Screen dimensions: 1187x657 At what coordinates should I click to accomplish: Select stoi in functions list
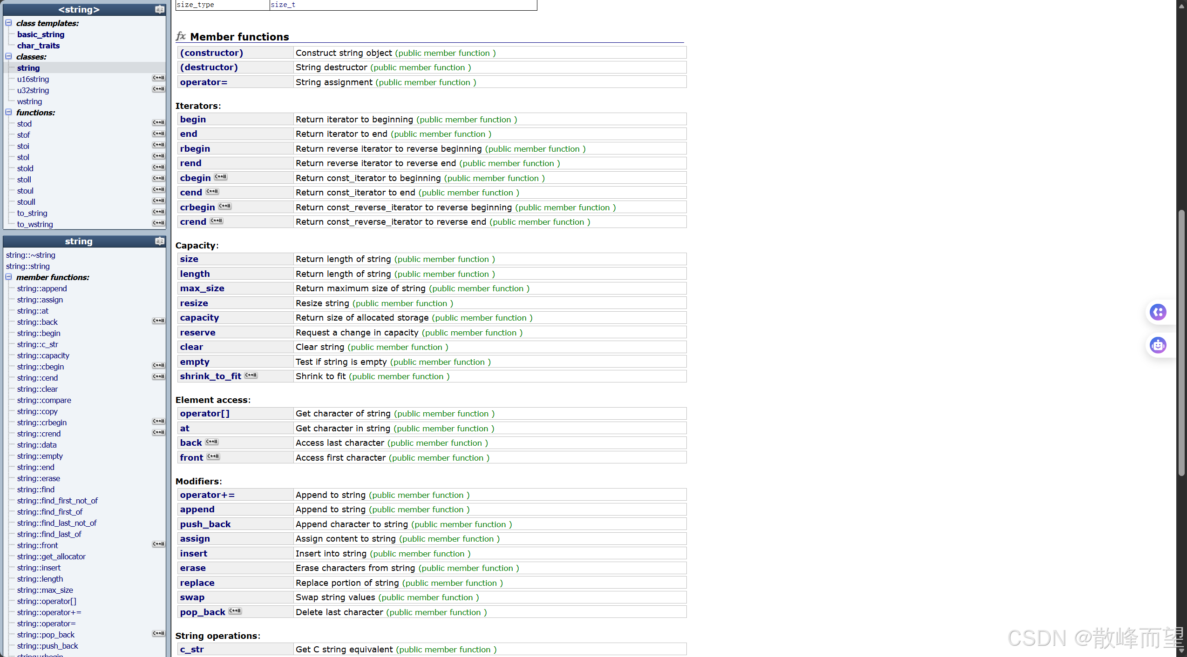tap(23, 146)
